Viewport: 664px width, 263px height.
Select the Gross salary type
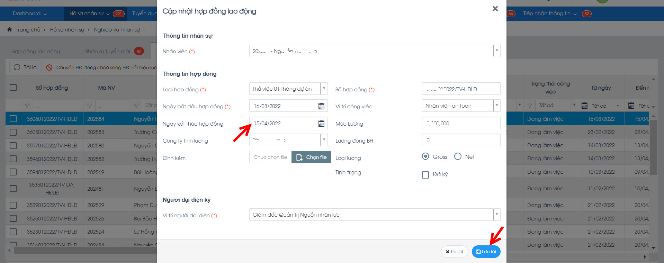(x=425, y=157)
